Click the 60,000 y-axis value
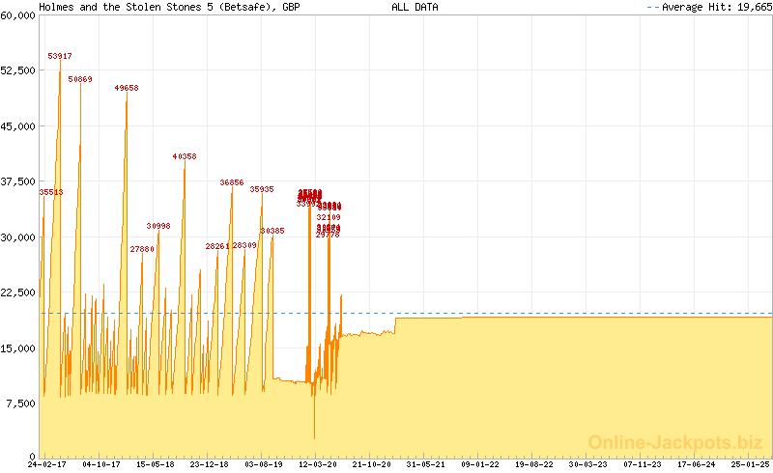773x473 pixels. pos(17,15)
